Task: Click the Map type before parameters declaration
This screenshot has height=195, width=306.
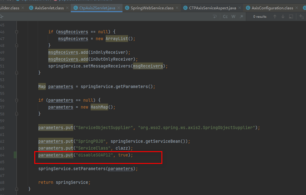Action: coord(42,86)
